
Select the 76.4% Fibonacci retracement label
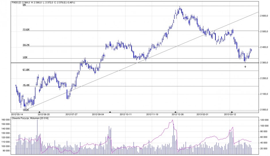[26, 85]
